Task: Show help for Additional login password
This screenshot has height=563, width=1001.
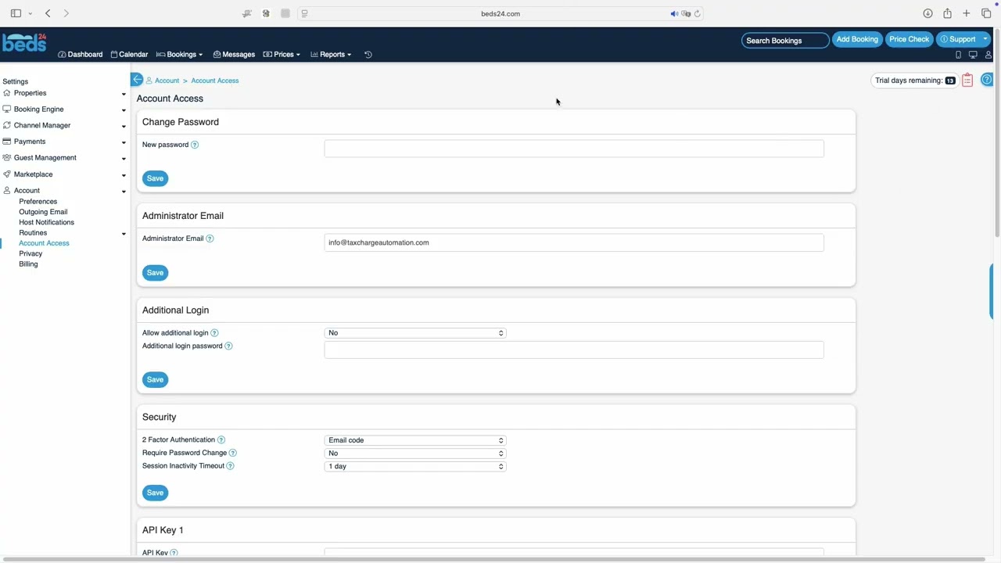Action: [x=228, y=346]
